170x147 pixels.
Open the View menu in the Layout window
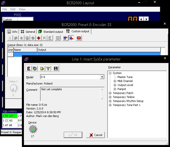[x=22, y=9]
